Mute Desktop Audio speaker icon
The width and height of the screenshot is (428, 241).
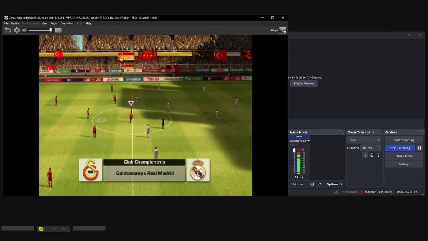tap(296, 177)
